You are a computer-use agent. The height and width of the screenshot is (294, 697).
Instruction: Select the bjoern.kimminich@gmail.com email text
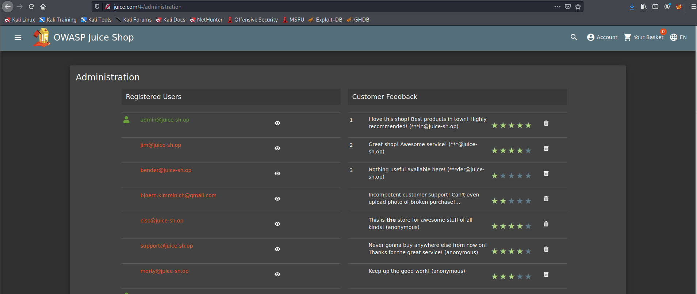(x=178, y=195)
